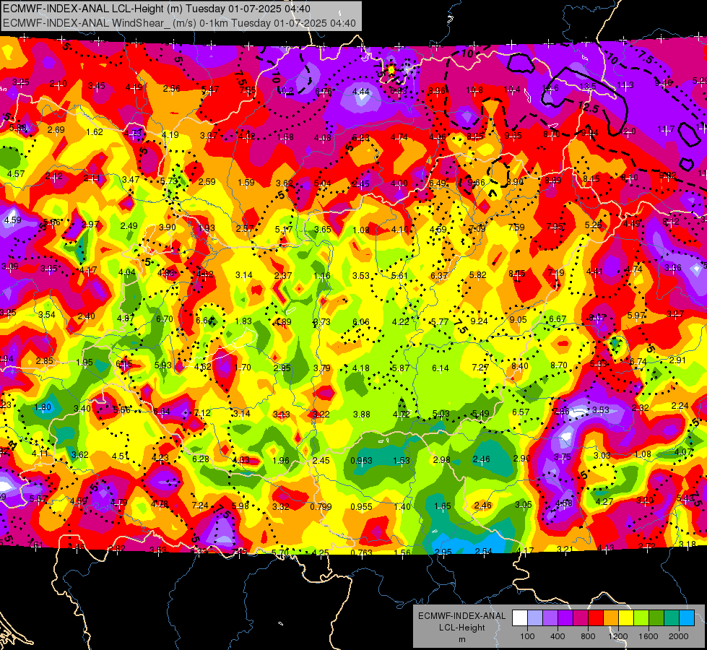707x650 pixels.
Task: Click the legend unit label m
Action: tap(461, 639)
